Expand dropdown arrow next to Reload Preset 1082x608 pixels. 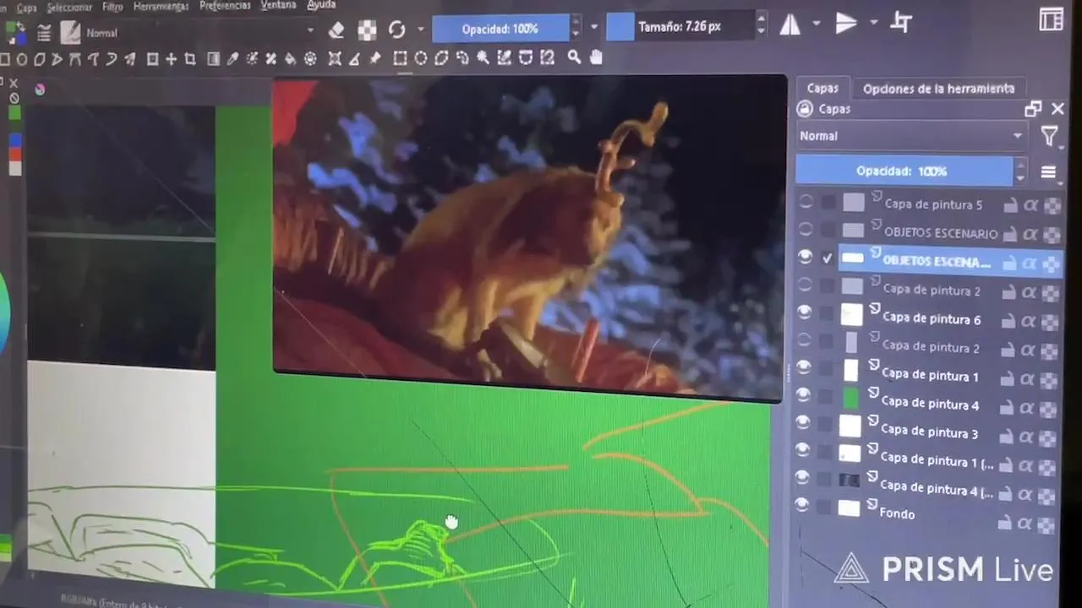pyautogui.click(x=420, y=30)
